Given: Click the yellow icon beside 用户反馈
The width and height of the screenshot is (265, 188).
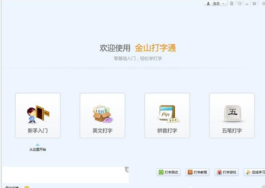Looking at the screenshot, I should tap(27, 187).
